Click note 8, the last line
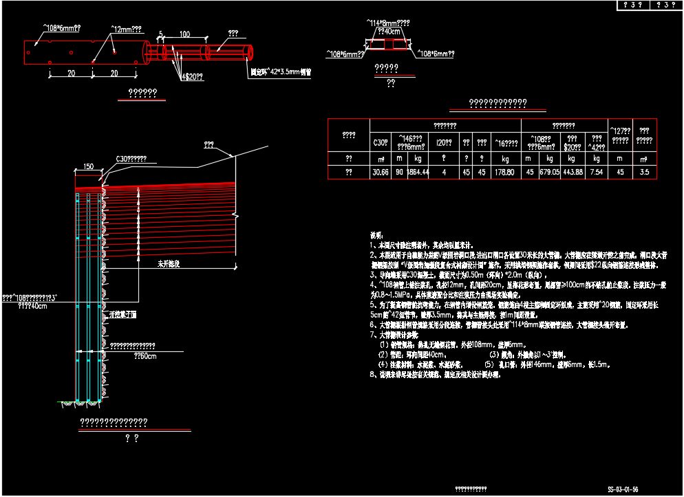This screenshot has height=497, width=684. [436, 375]
